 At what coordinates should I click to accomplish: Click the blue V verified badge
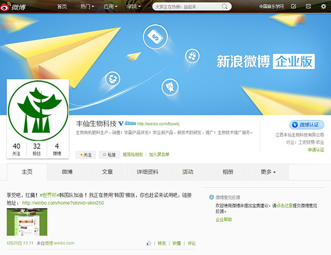coord(121,123)
